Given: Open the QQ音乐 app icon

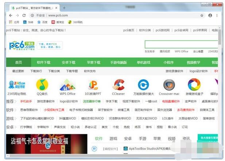Looking at the screenshot, I should click(x=42, y=84).
